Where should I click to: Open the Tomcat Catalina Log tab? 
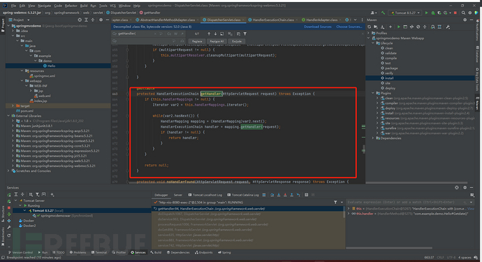click(x=243, y=195)
